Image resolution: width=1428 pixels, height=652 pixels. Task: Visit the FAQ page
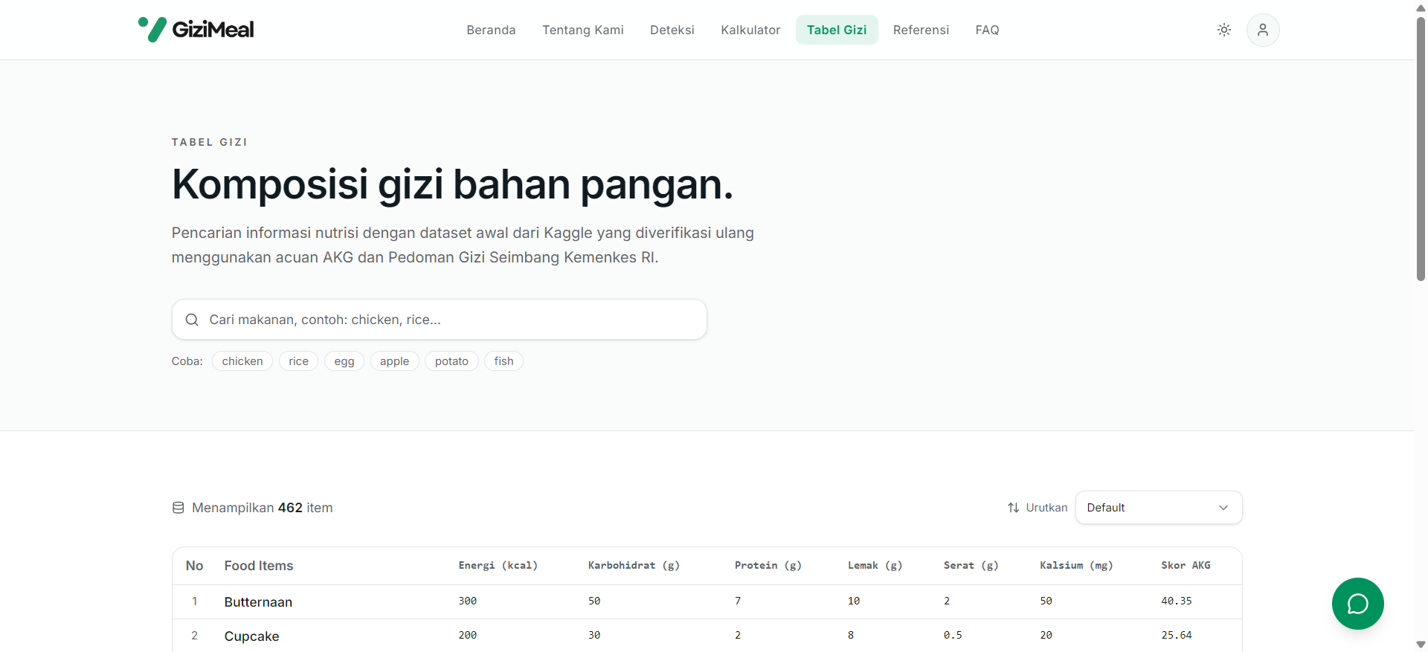click(988, 30)
